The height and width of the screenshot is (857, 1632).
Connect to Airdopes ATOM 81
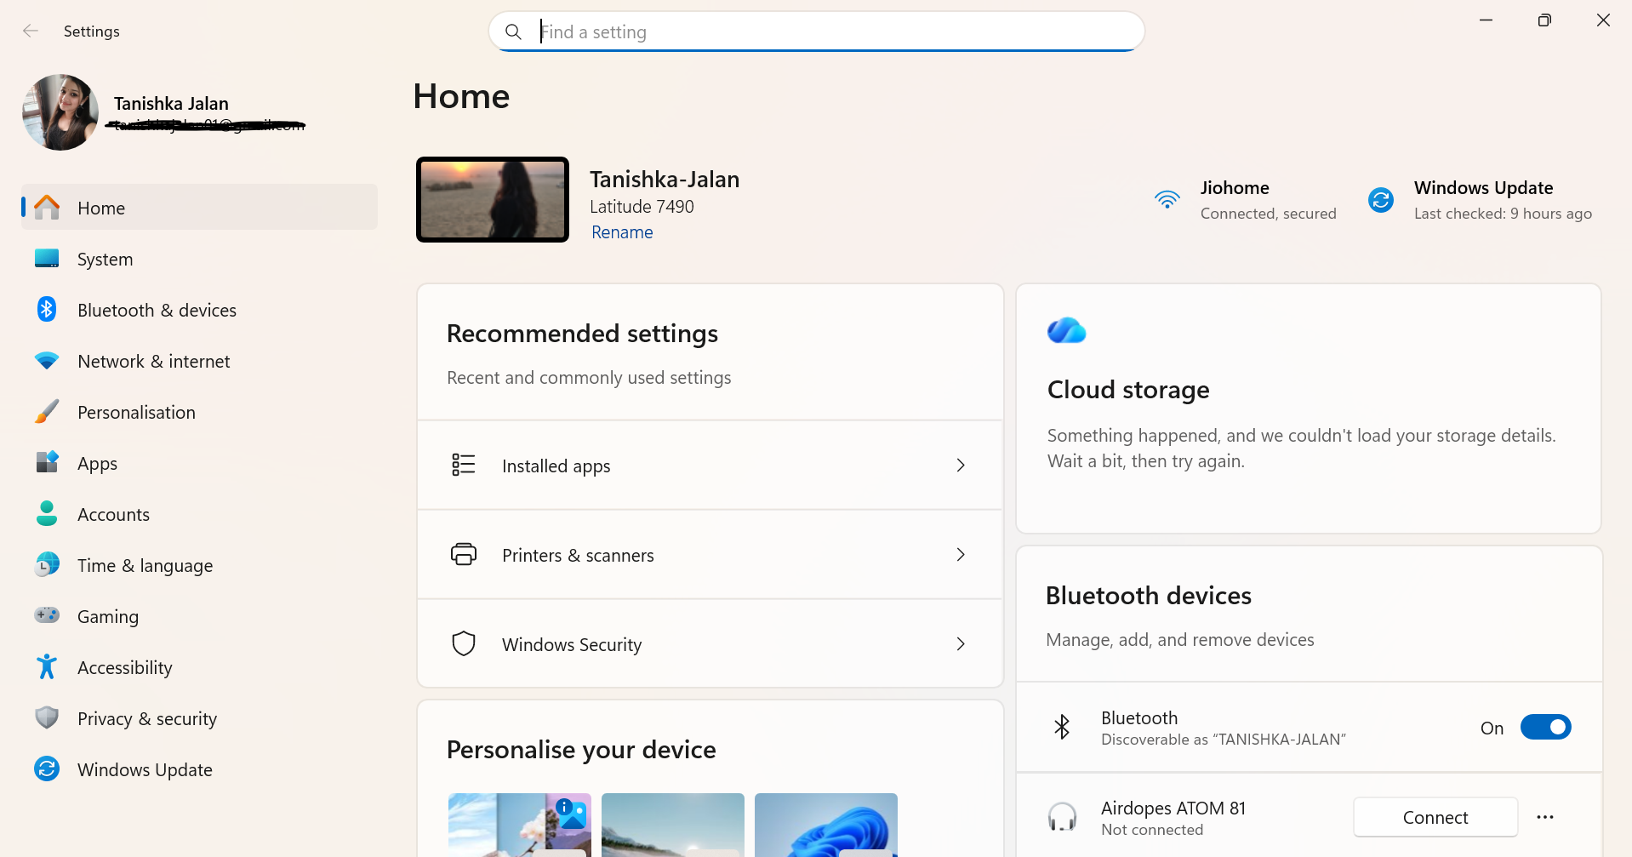1435,817
